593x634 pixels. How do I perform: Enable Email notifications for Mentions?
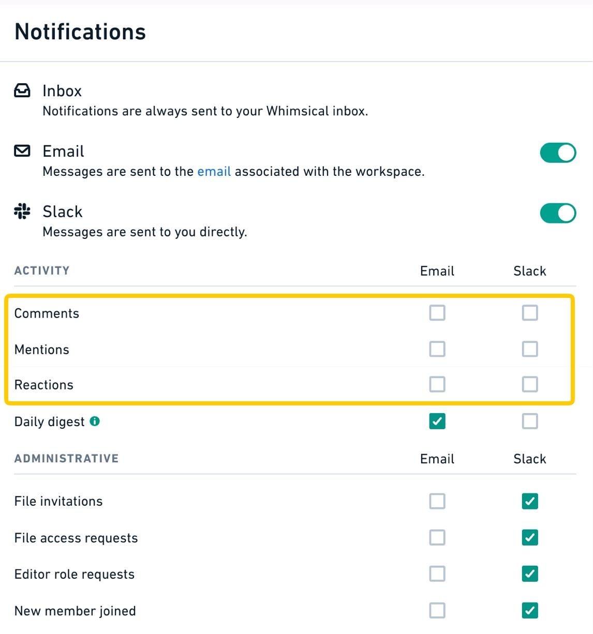click(x=437, y=349)
